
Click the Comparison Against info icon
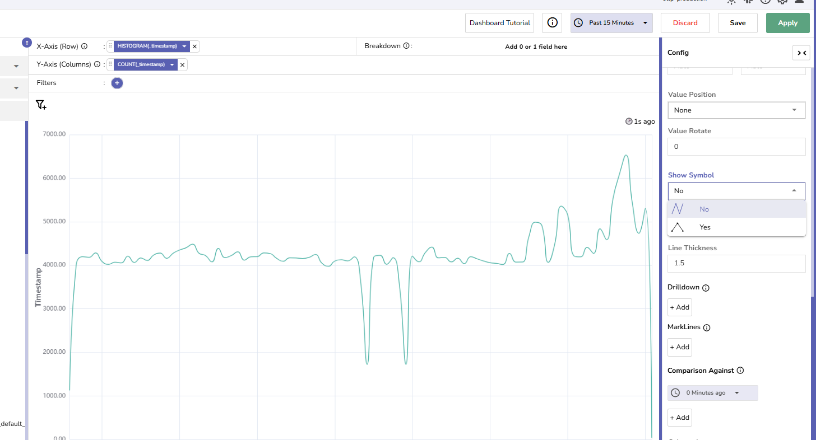point(740,371)
